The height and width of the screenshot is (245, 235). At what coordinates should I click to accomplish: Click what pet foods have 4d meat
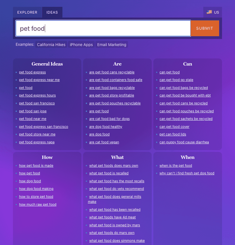pyautogui.click(x=113, y=217)
